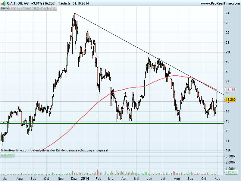
Task: Select the Mai marker on time axis
Action: pos(136,179)
